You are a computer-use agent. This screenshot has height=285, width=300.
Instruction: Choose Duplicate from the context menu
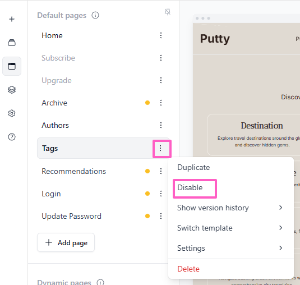pyautogui.click(x=193, y=167)
